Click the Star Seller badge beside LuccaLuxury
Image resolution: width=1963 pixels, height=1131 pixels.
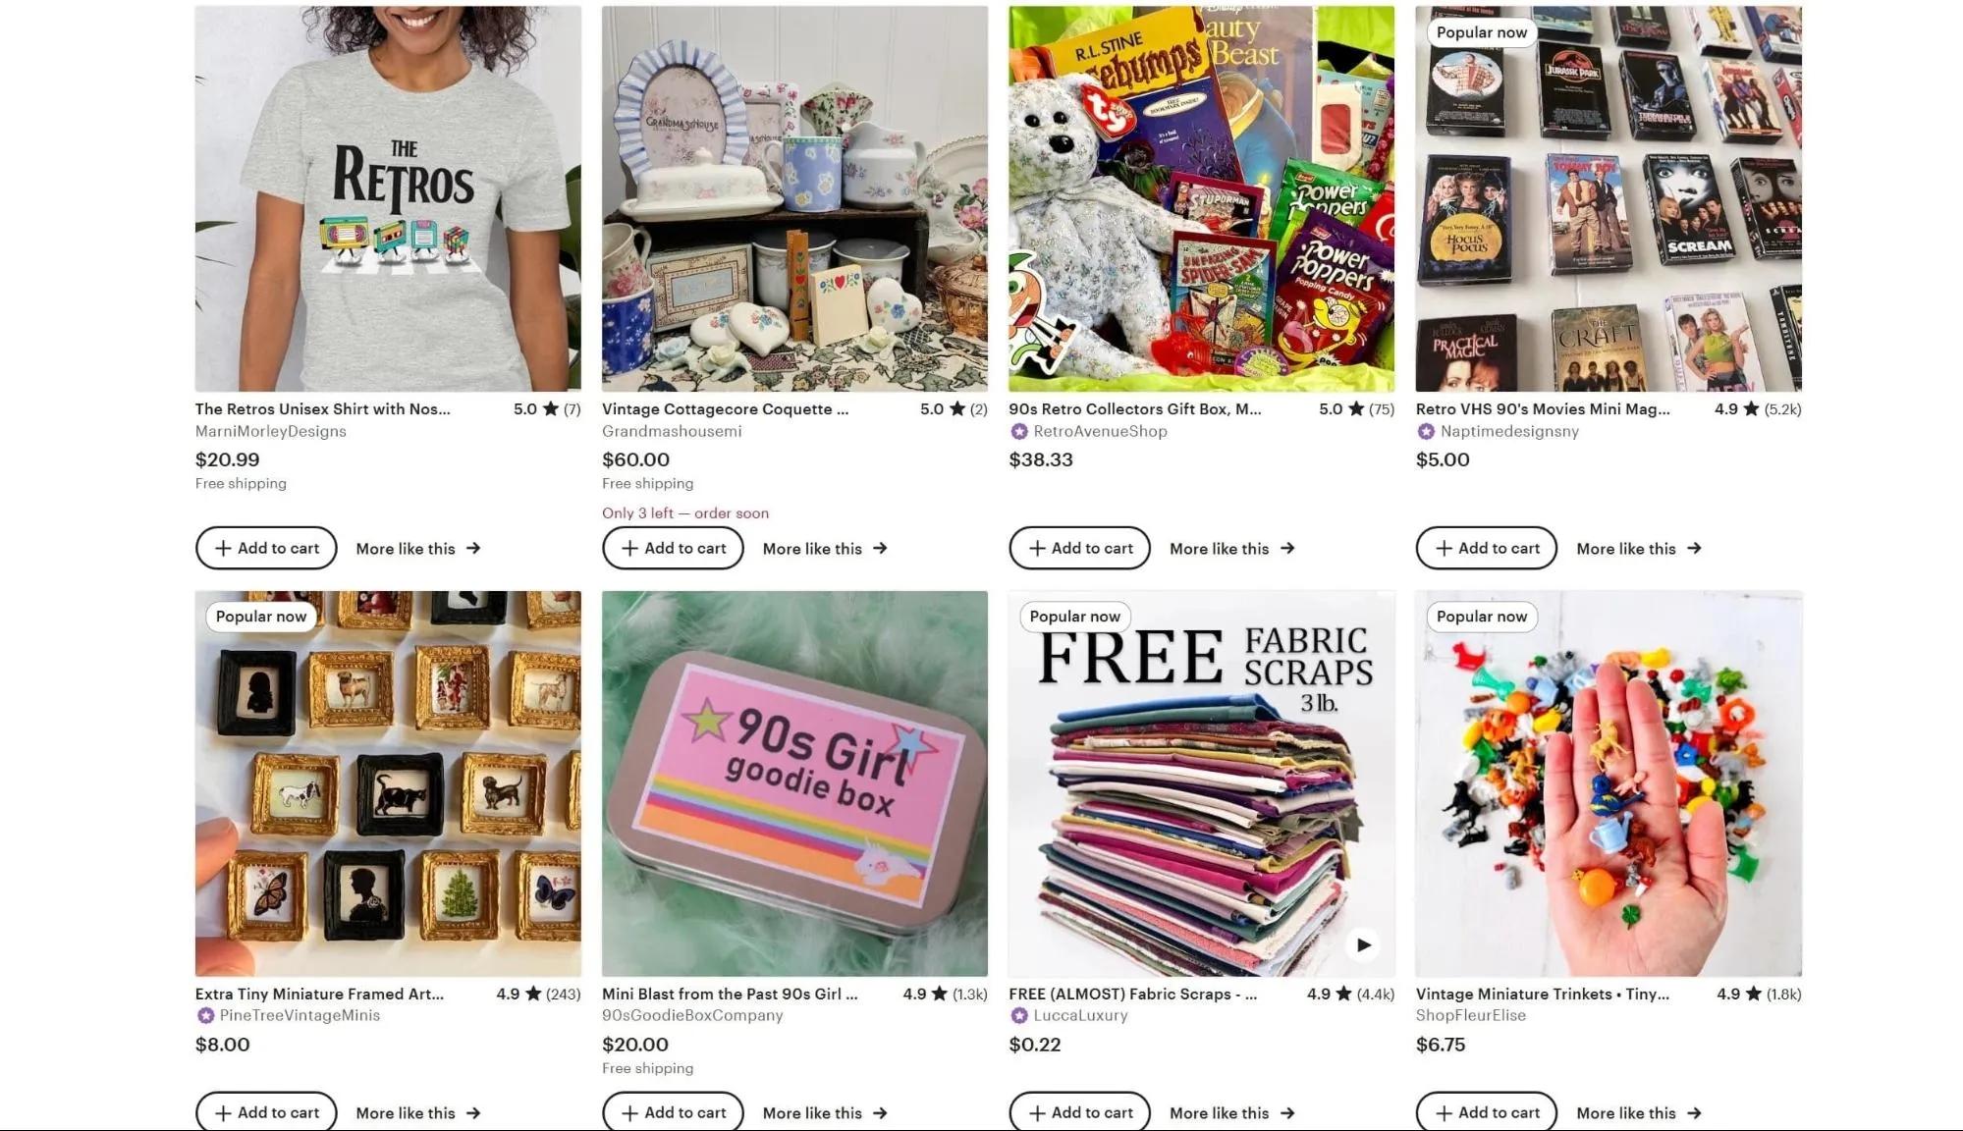(1019, 1015)
